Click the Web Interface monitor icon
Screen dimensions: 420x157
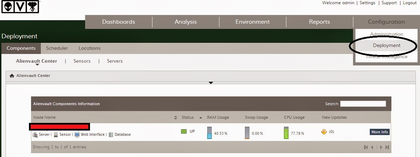pyautogui.click(x=77, y=134)
